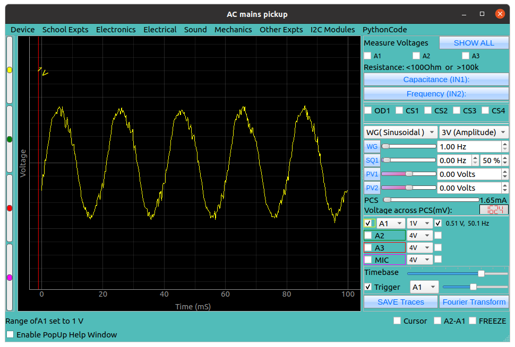The height and width of the screenshot is (347, 515).
Task: Open the School Expts menu
Action: [x=65, y=30]
